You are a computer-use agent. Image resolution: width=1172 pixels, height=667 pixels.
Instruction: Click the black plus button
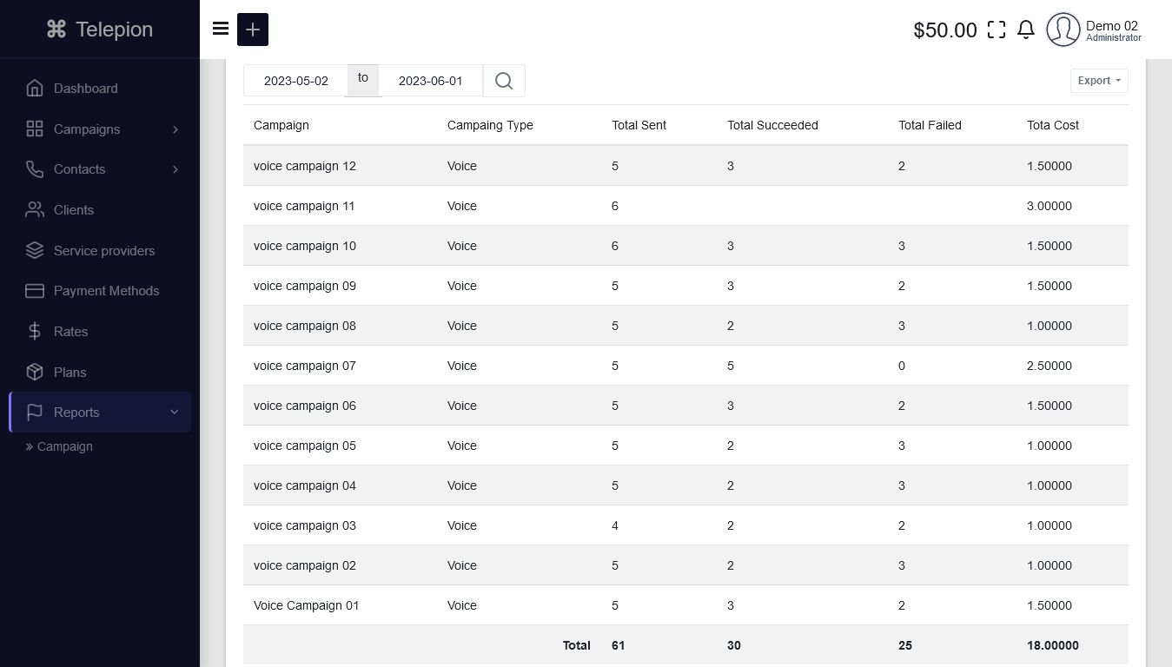(x=253, y=30)
